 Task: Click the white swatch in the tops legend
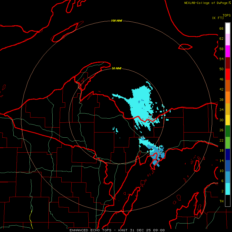pyautogui.click(x=228, y=28)
